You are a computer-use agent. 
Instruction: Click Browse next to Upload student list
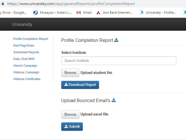[70, 73]
